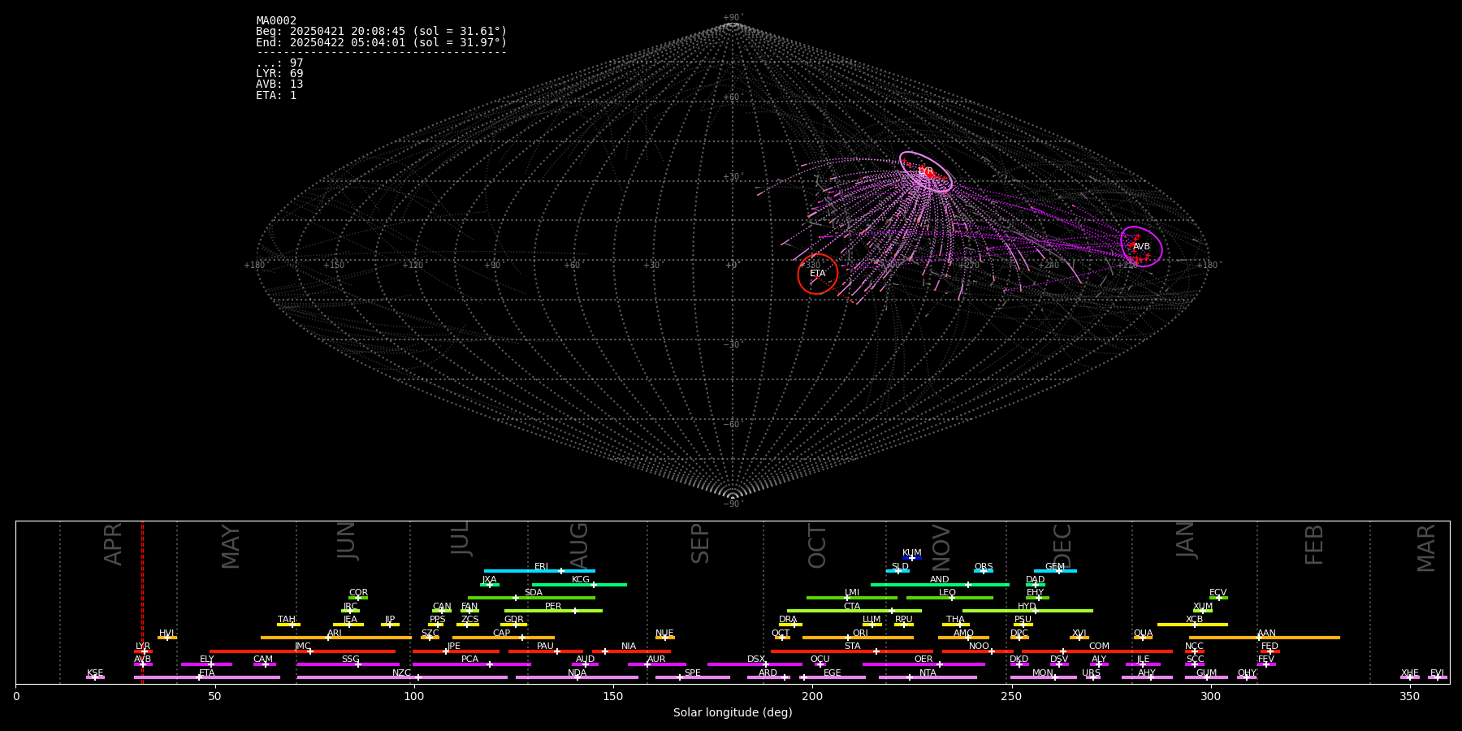Click the ORI shower peak marker
The height and width of the screenshot is (731, 1462).
pos(848,638)
